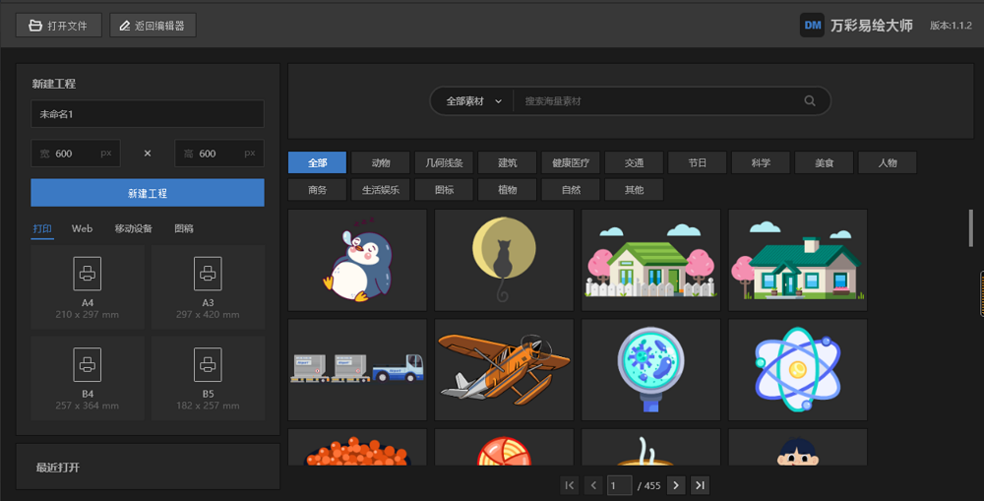Select the 全部 category filter
This screenshot has width=984, height=501.
click(x=317, y=162)
